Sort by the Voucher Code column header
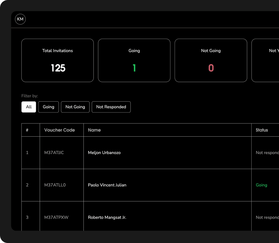Screen dimensions: 279x243 (60, 130)
